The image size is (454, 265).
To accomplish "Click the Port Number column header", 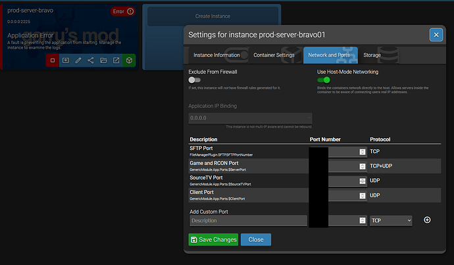I will pos(325,139).
